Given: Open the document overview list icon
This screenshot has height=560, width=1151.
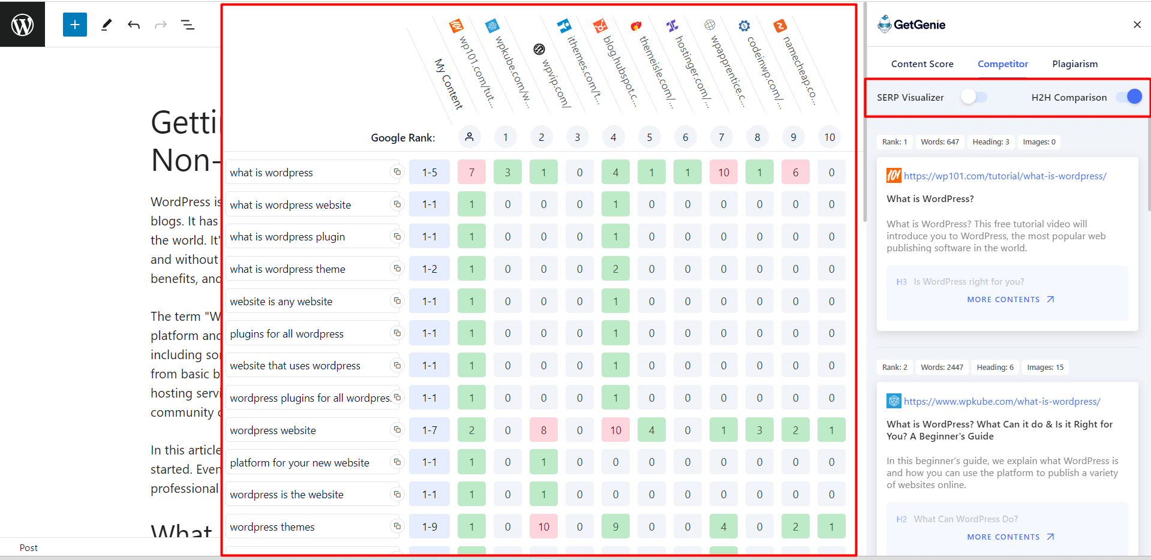Looking at the screenshot, I should point(188,25).
